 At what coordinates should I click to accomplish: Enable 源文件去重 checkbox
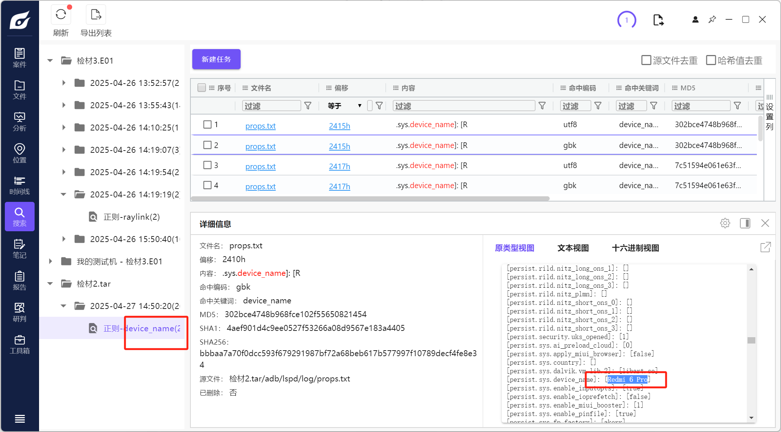pos(646,60)
